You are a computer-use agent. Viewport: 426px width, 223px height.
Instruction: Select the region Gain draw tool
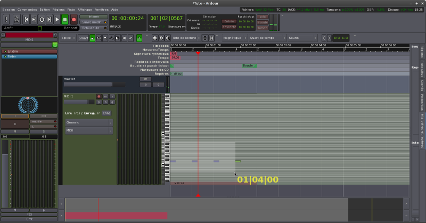[x=111, y=38]
